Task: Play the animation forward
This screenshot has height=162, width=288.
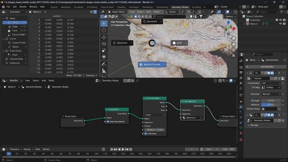Action: coord(123,149)
